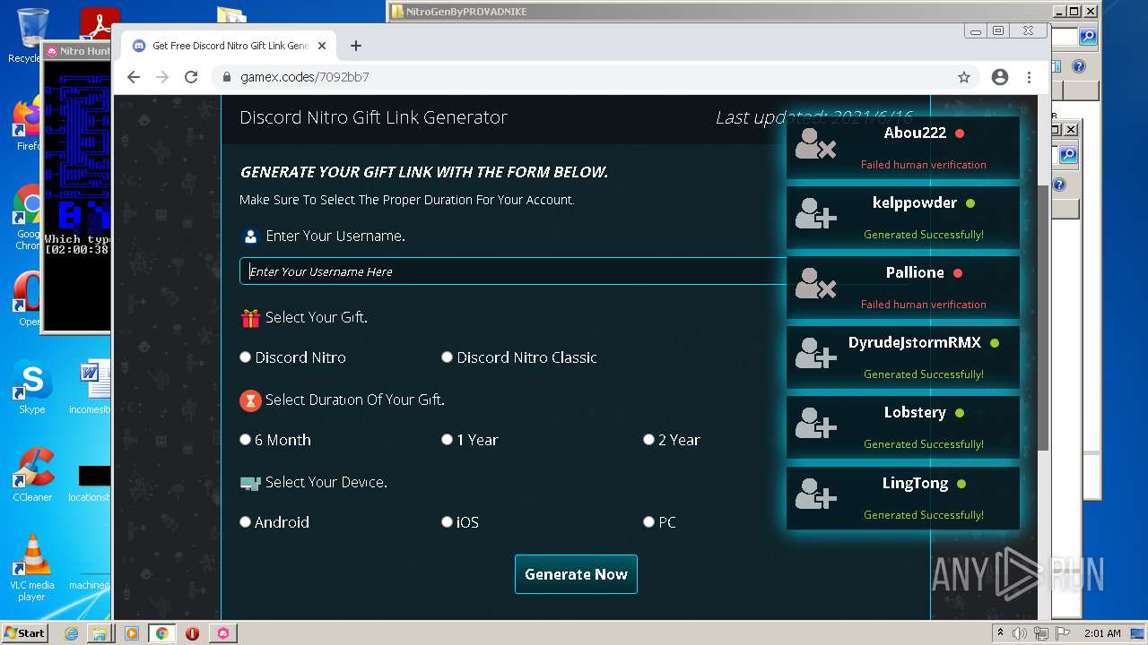
Task: Click the device icon by Select Your Device
Action: tap(250, 483)
